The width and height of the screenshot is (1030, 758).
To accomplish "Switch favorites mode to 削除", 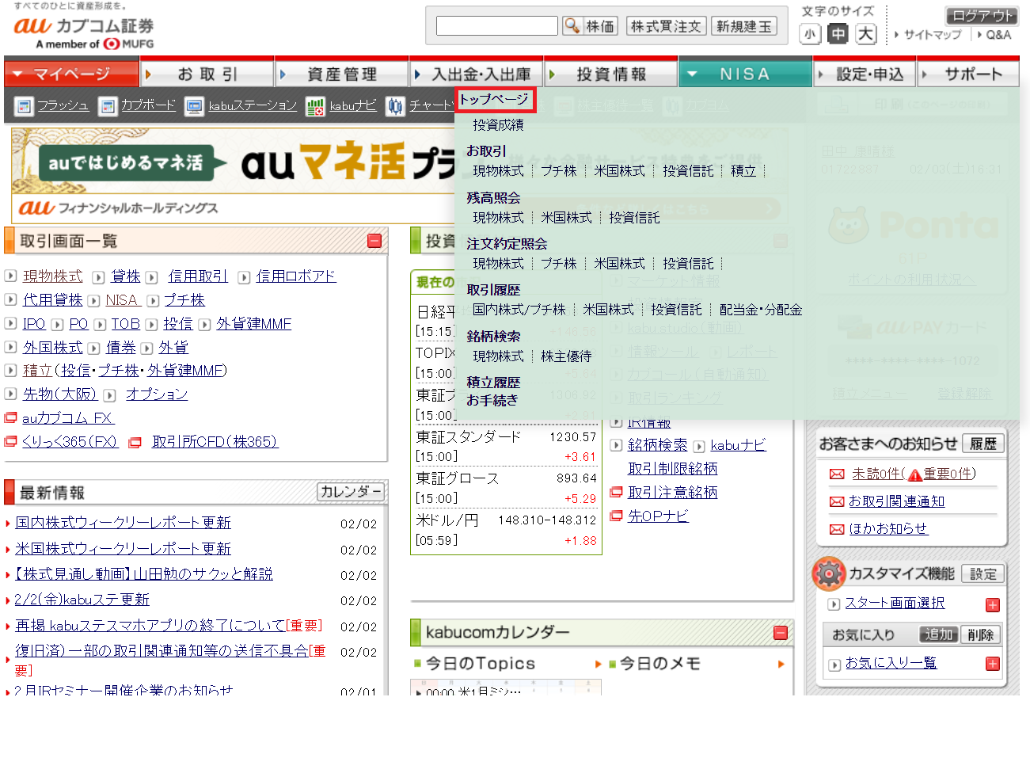I will point(980,634).
